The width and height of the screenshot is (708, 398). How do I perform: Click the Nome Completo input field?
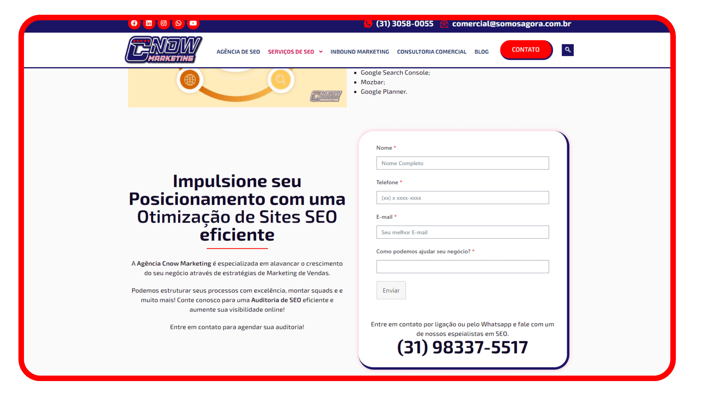click(x=462, y=163)
